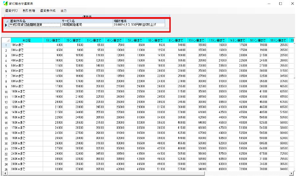Select 52000 in 200Kmまで row, 12トン車まで
The image size is (296, 176).
[x=217, y=143]
